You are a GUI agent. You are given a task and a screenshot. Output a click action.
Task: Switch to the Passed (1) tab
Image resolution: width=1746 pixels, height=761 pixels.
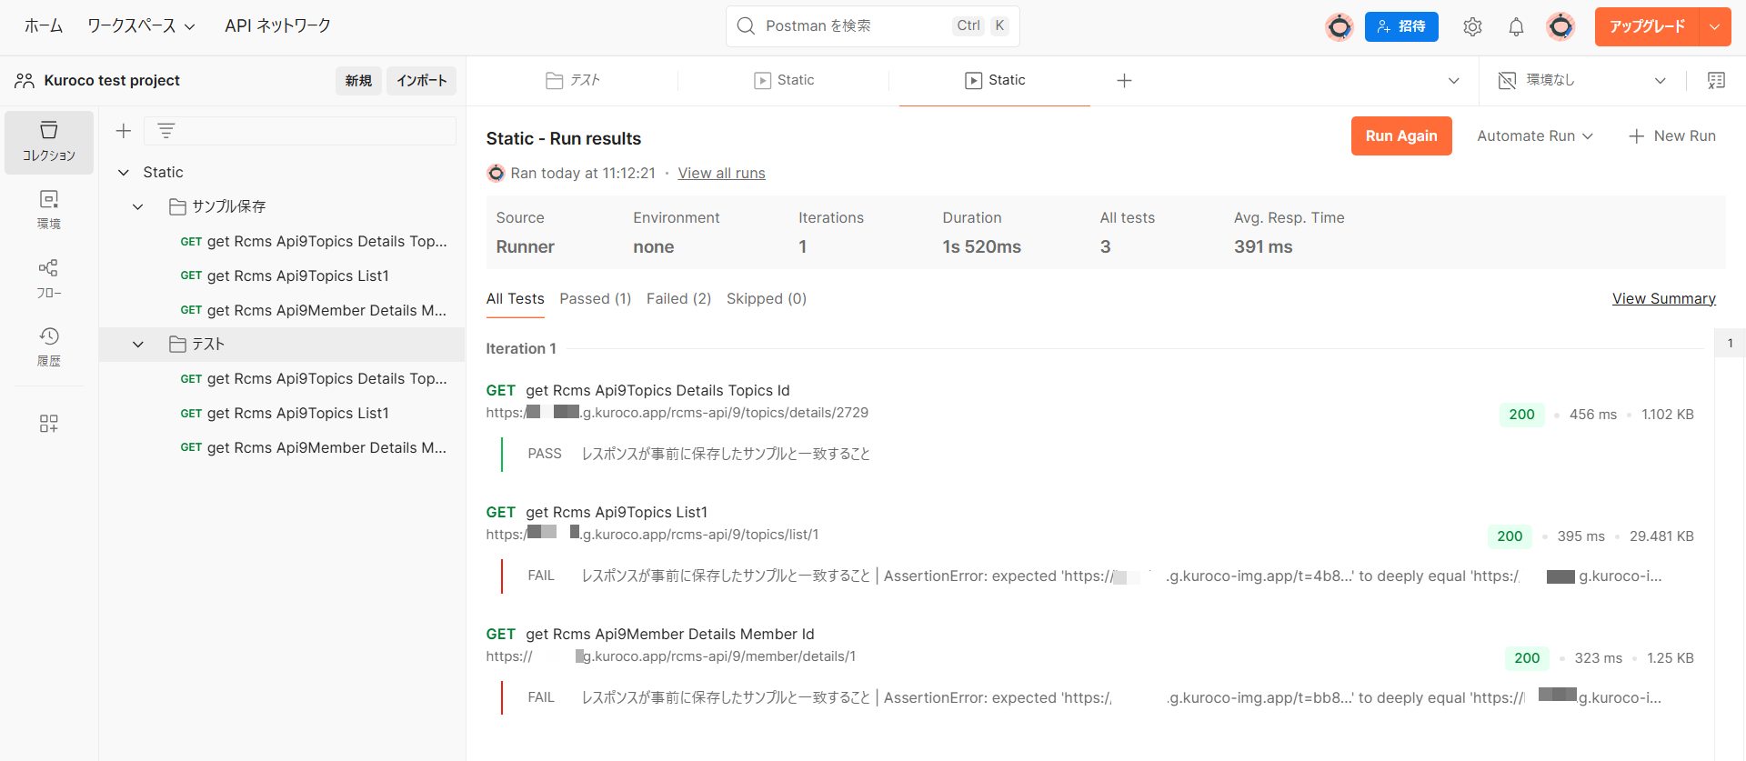pos(595,299)
